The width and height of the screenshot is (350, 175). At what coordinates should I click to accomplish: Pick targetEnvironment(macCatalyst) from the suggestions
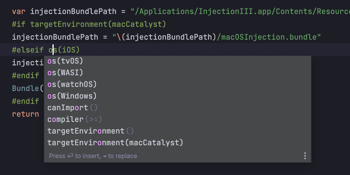pos(177,143)
